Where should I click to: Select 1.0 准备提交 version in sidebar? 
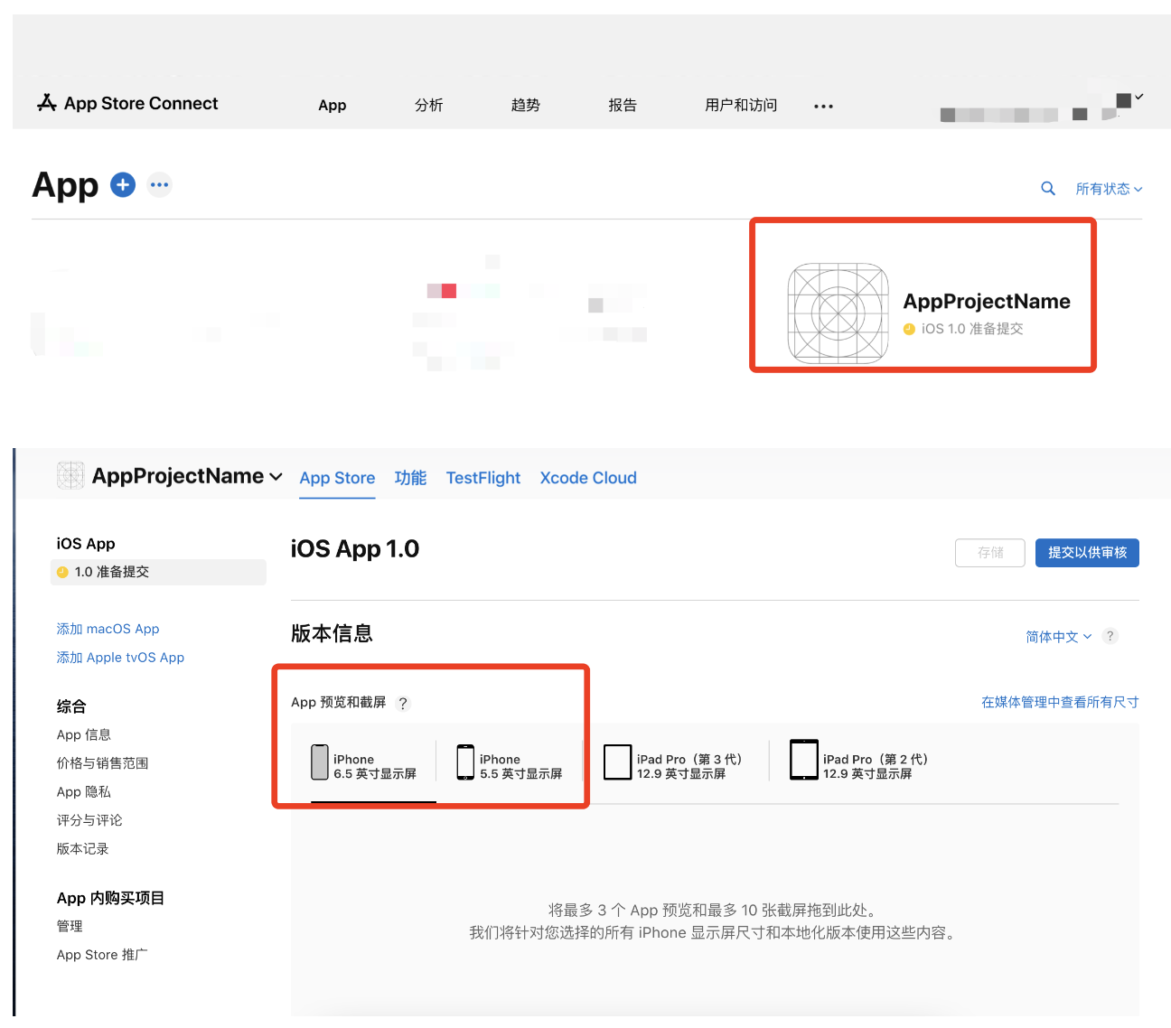158,572
